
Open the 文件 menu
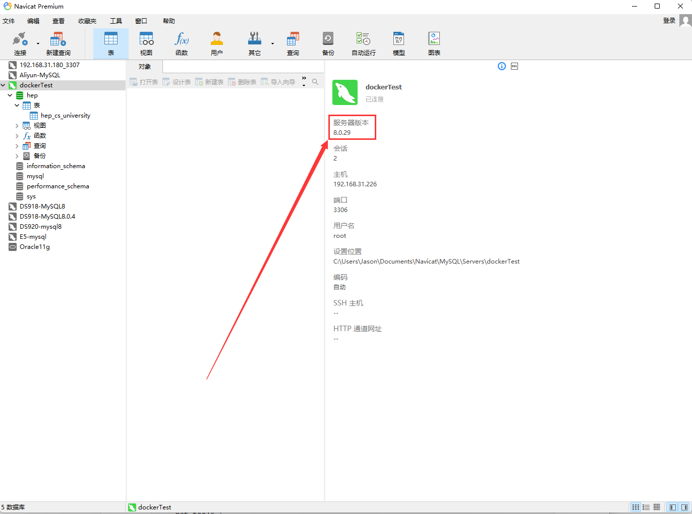click(x=9, y=21)
